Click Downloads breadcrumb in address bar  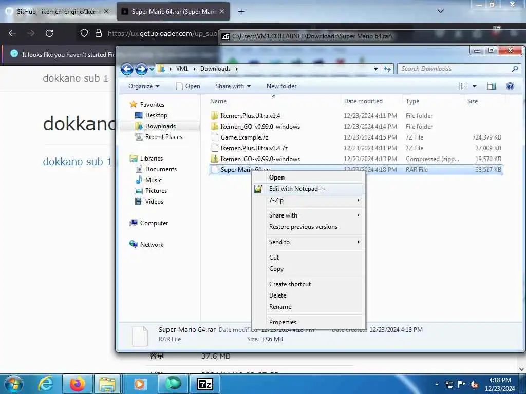click(x=215, y=69)
